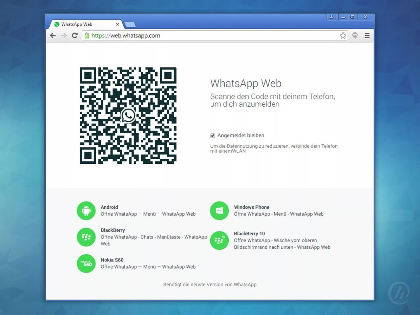Click the browser back arrow
The width and height of the screenshot is (420, 315).
[53, 35]
